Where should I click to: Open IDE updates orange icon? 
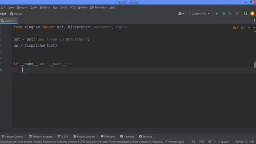coord(252,14)
